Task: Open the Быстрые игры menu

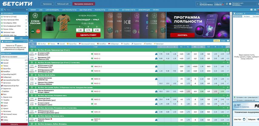Action: point(86,10)
